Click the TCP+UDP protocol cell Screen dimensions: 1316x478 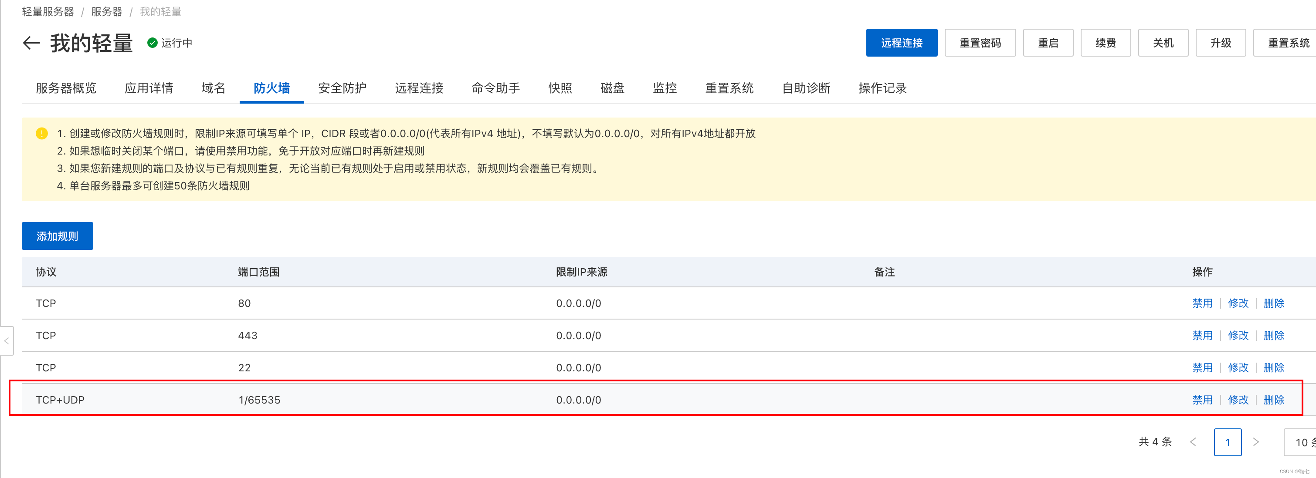(x=60, y=400)
